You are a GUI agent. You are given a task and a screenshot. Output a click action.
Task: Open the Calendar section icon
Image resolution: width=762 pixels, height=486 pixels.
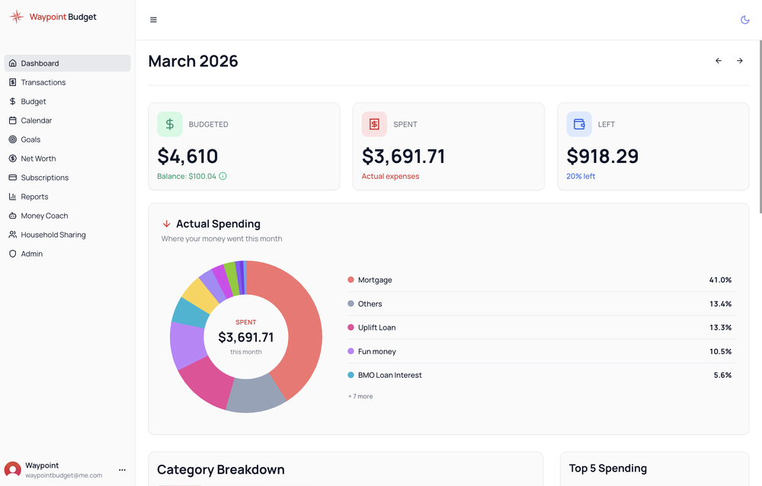tap(12, 120)
